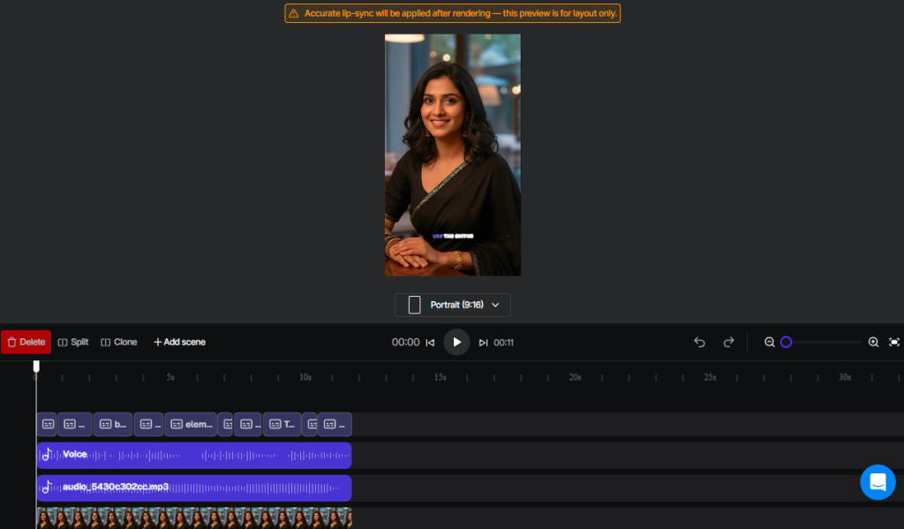The width and height of the screenshot is (904, 529).
Task: Expand the subtitle block labeled 'elem...'
Action: pos(192,424)
